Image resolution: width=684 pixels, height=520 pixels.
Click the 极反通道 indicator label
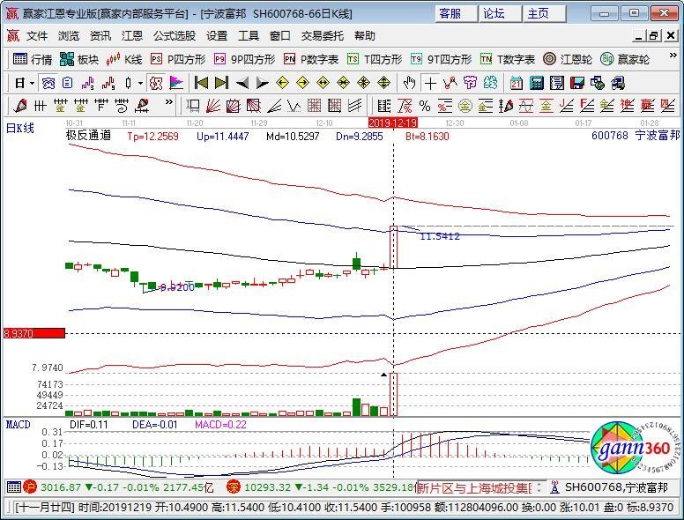[x=88, y=135]
